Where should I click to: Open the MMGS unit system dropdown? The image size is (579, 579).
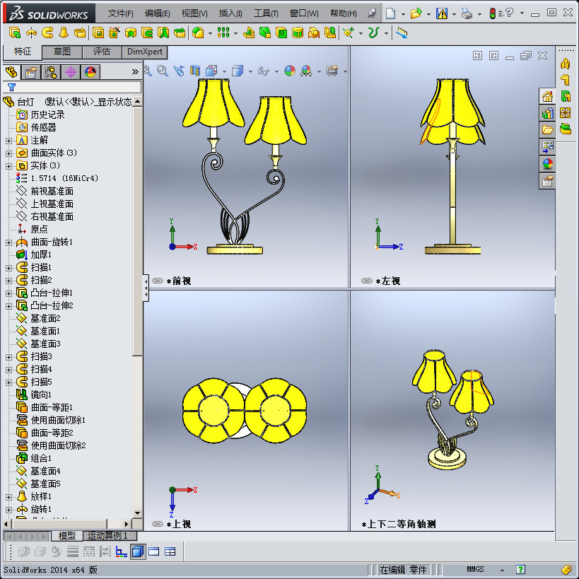[501, 569]
